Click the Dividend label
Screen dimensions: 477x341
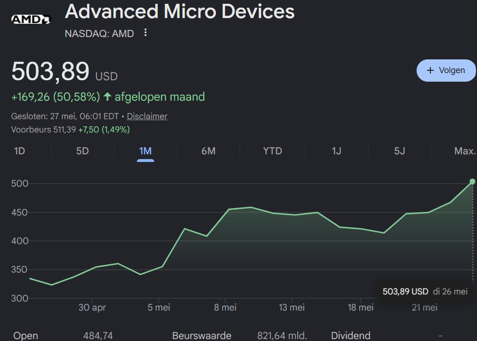click(x=351, y=335)
